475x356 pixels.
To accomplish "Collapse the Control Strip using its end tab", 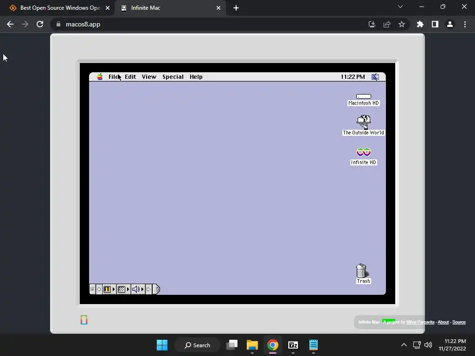I will (x=156, y=289).
